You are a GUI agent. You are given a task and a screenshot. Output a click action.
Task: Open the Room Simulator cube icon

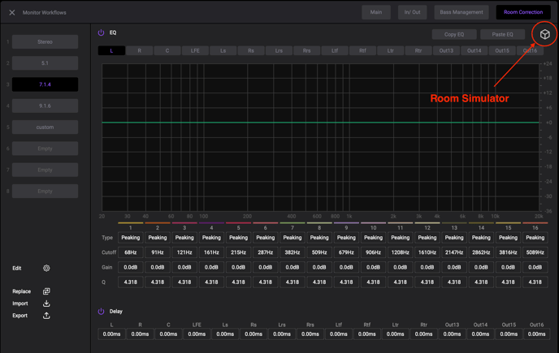pos(544,34)
